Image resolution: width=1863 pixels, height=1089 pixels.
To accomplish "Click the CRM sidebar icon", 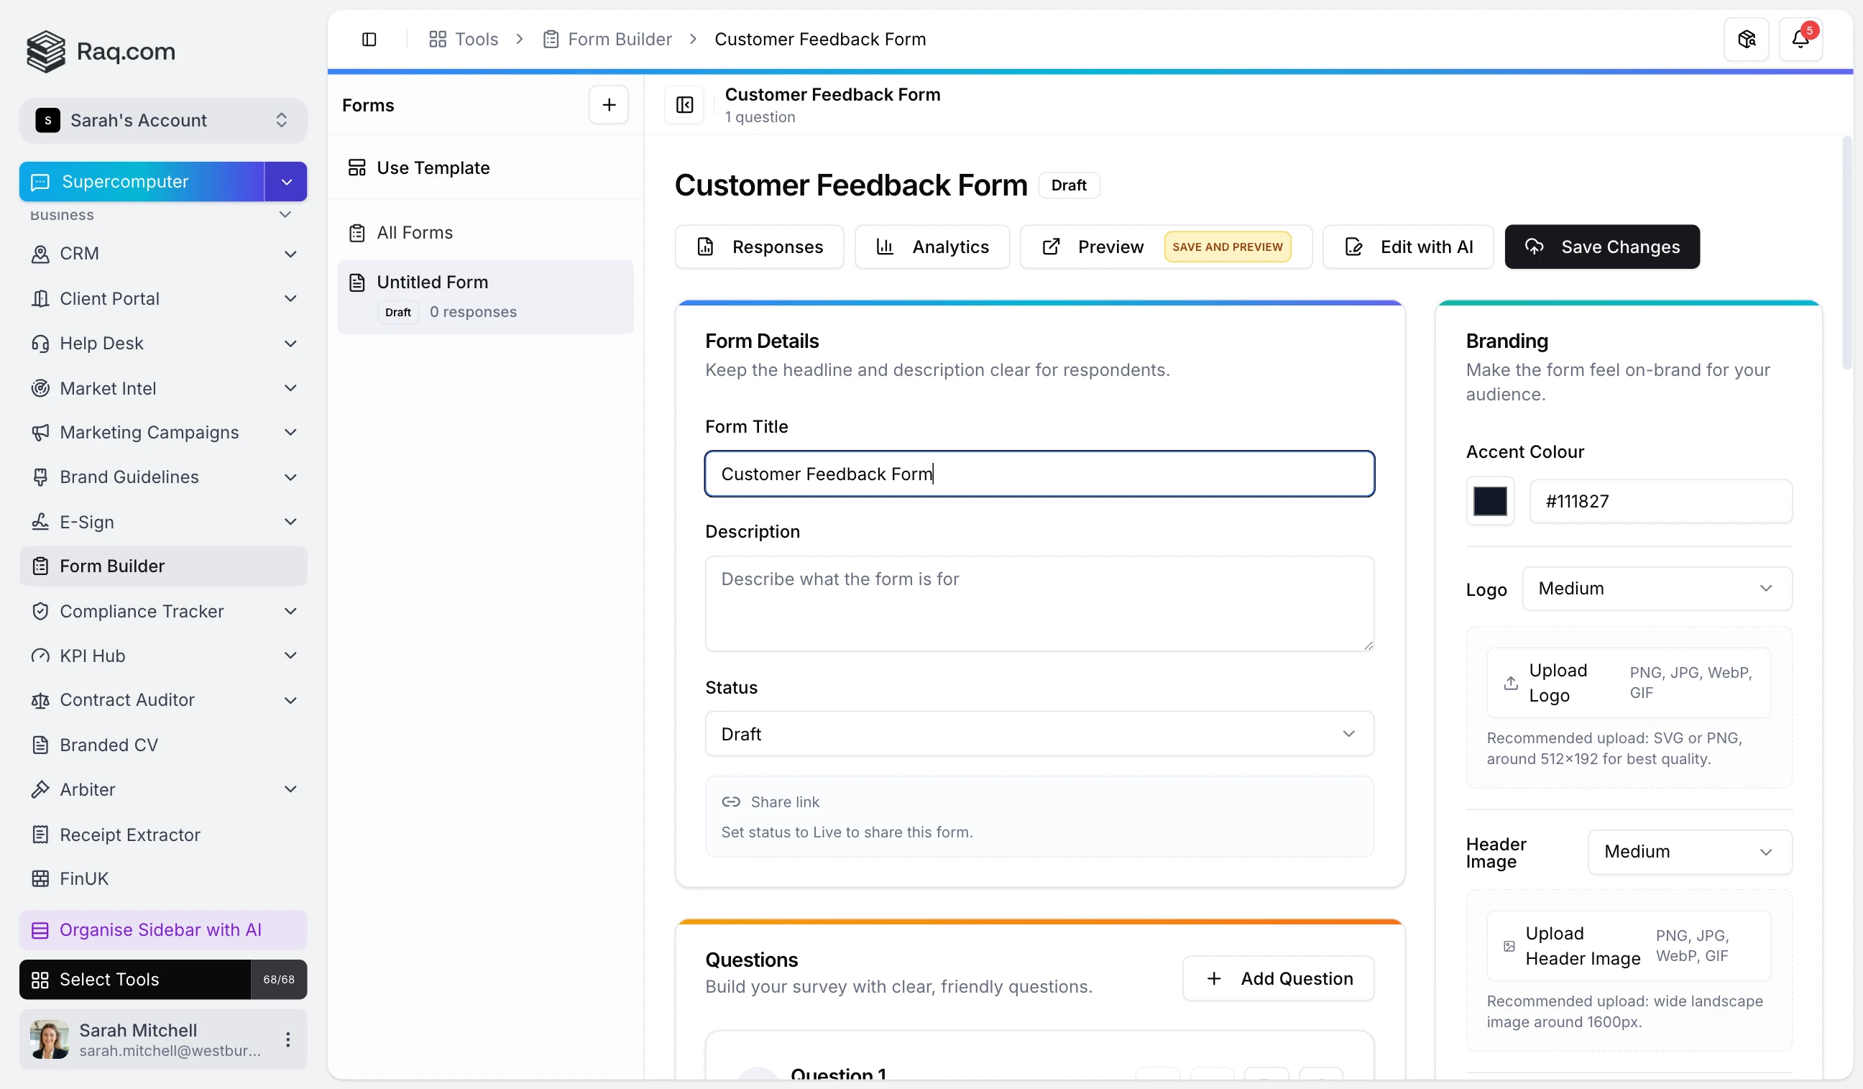I will tap(40, 254).
